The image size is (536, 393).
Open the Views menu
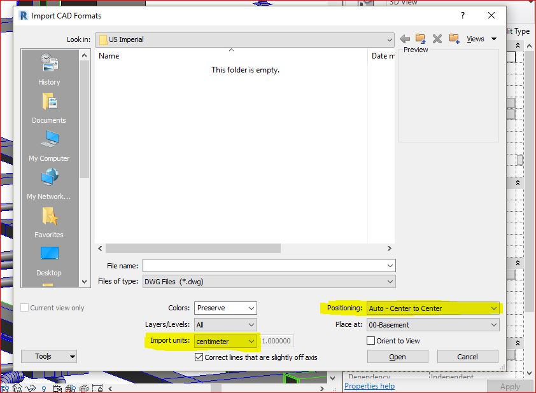475,39
